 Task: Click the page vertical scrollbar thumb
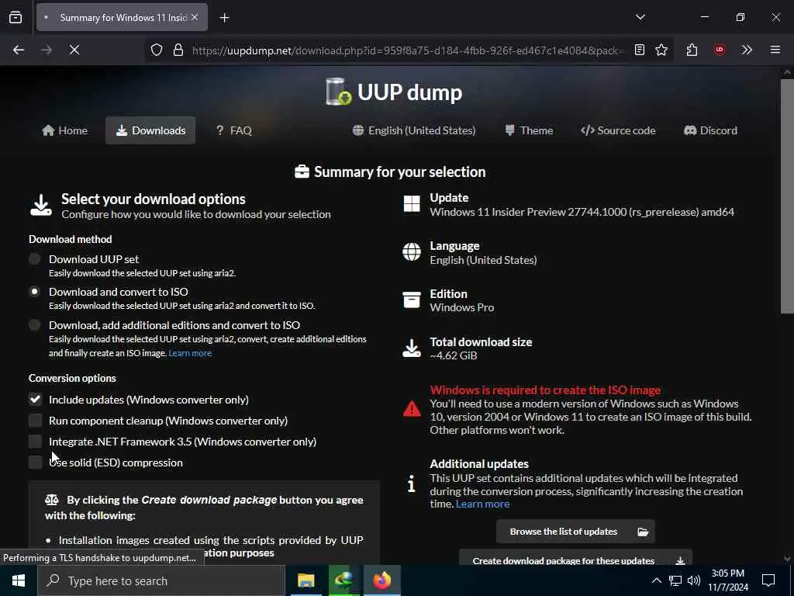(x=786, y=196)
